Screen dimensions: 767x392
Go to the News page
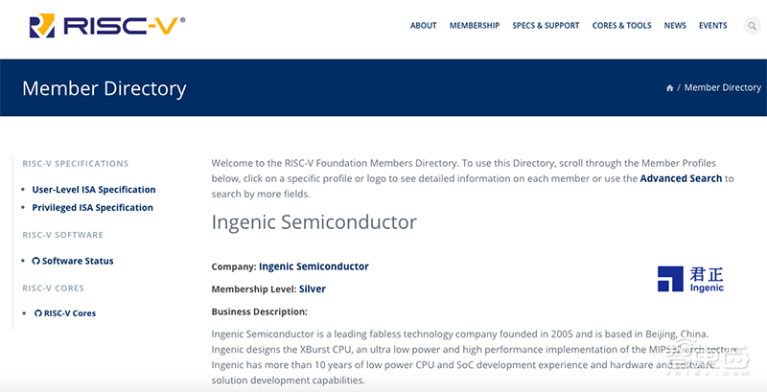[x=675, y=26]
